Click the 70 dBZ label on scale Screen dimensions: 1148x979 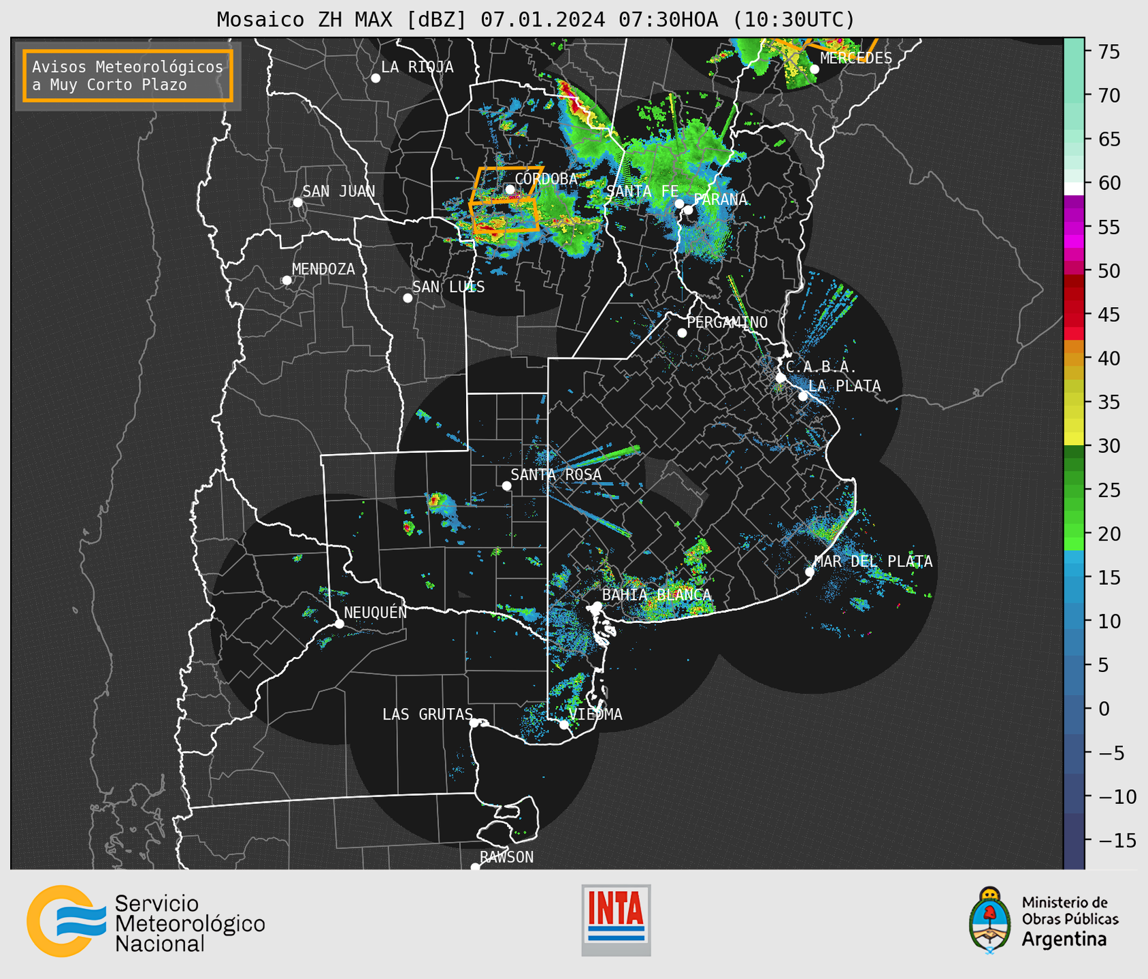click(x=1108, y=95)
